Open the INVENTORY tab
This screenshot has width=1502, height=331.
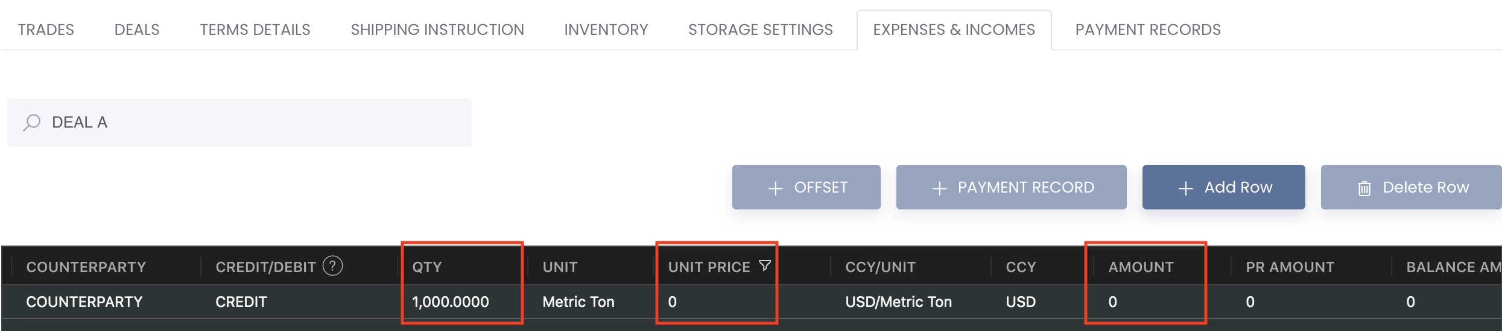(606, 29)
